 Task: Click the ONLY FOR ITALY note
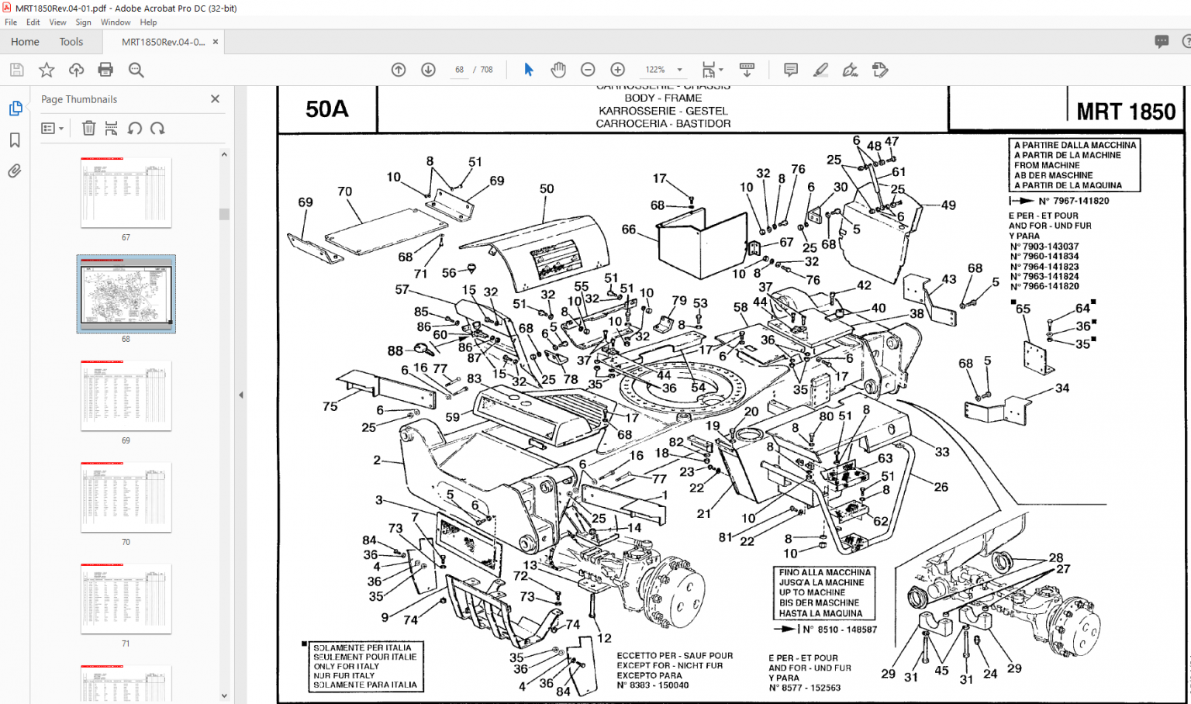(347, 666)
